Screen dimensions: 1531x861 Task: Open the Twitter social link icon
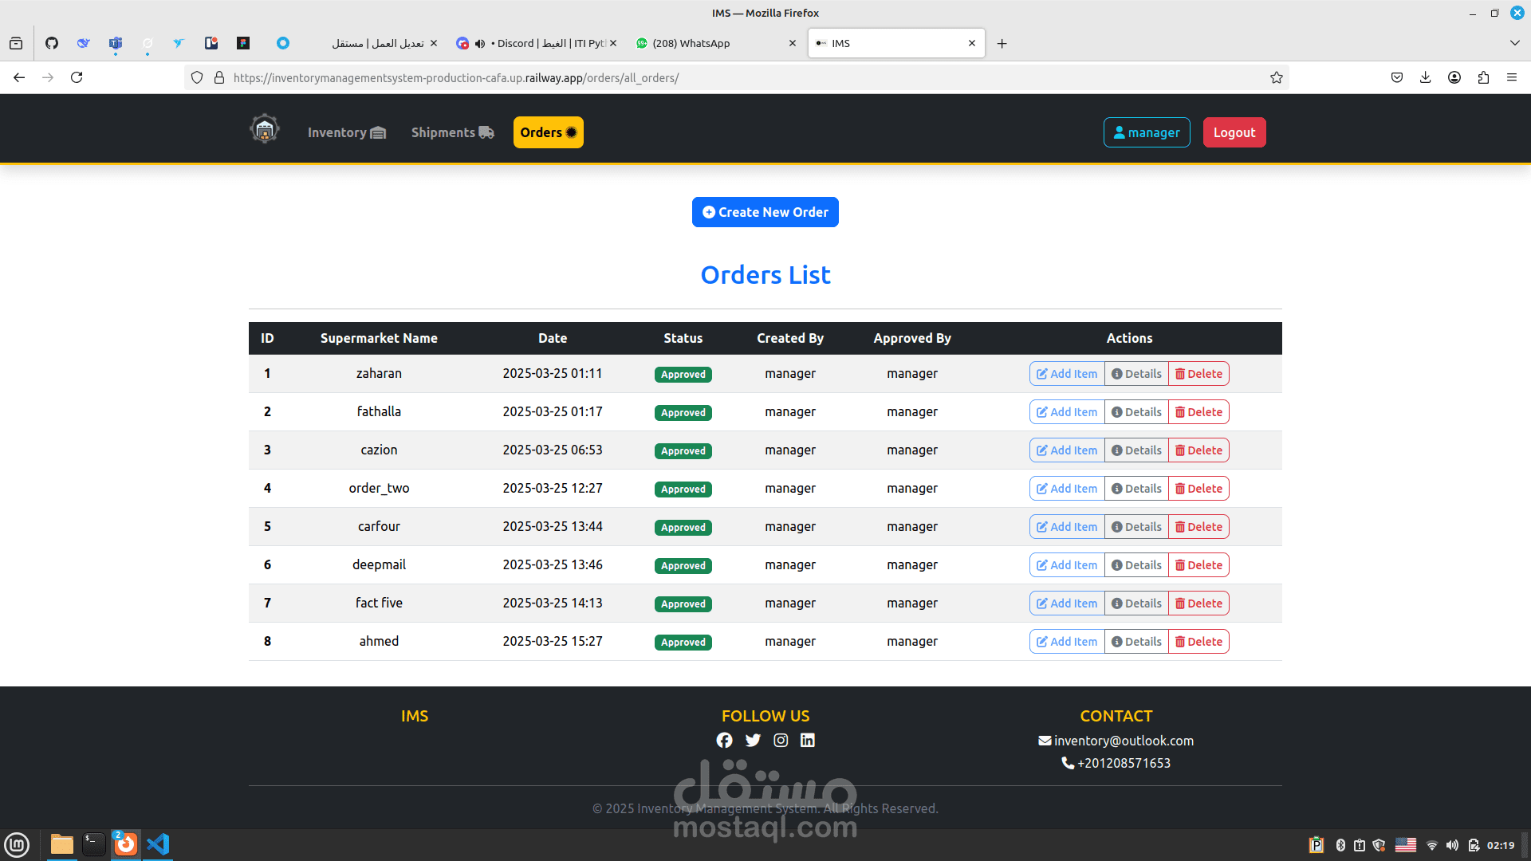coord(753,741)
